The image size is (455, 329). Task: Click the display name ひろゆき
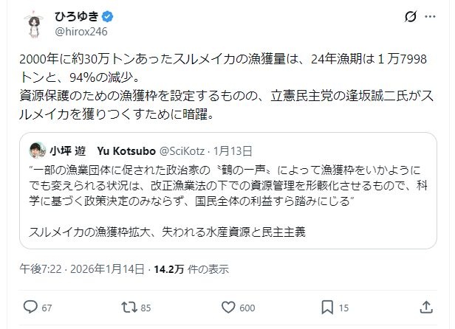tap(76, 15)
